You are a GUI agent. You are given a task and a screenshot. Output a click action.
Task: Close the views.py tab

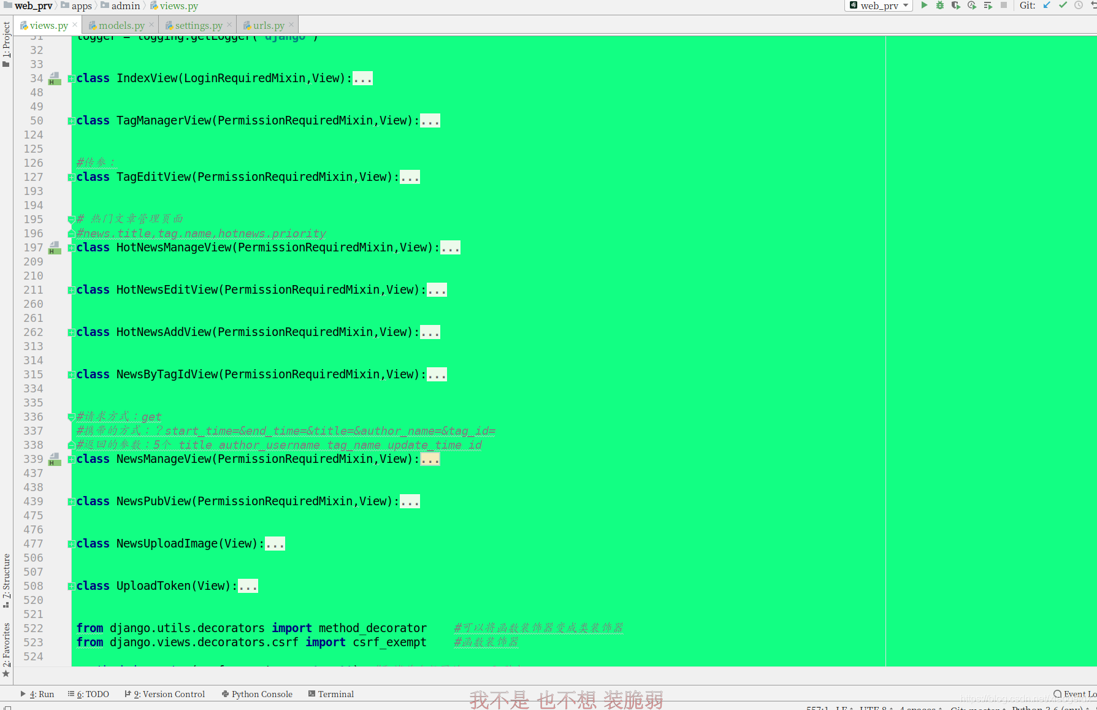[75, 25]
